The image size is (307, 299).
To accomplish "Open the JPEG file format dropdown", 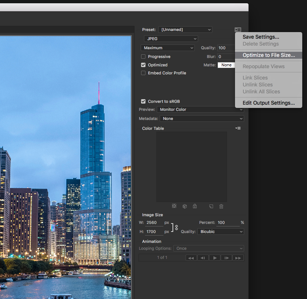I will coord(171,39).
